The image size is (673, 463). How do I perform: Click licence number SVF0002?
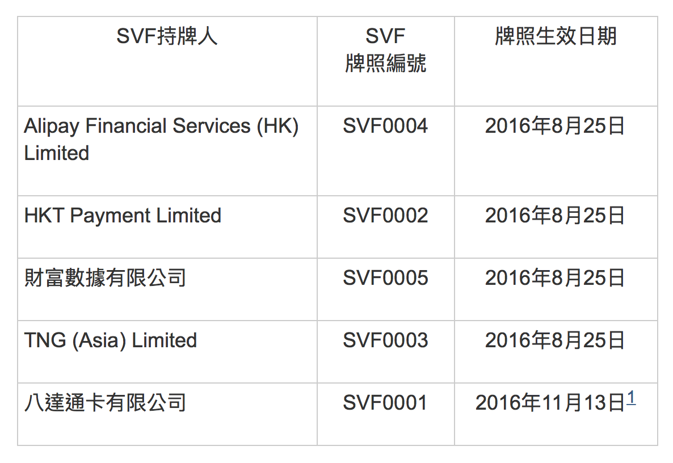385,216
